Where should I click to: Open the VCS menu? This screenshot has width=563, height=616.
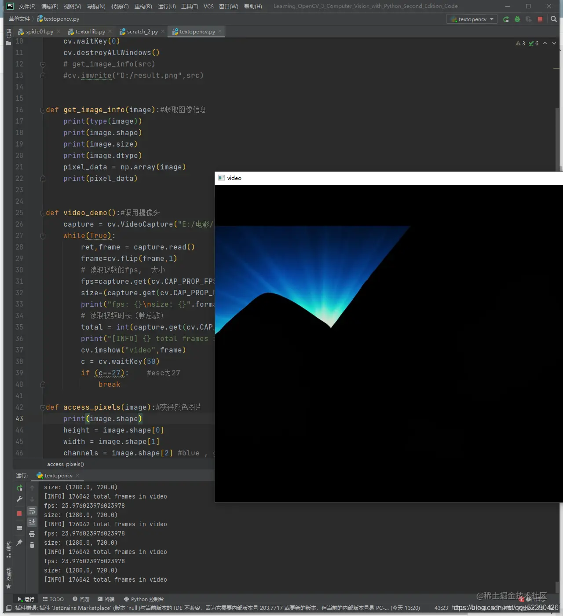(x=208, y=6)
